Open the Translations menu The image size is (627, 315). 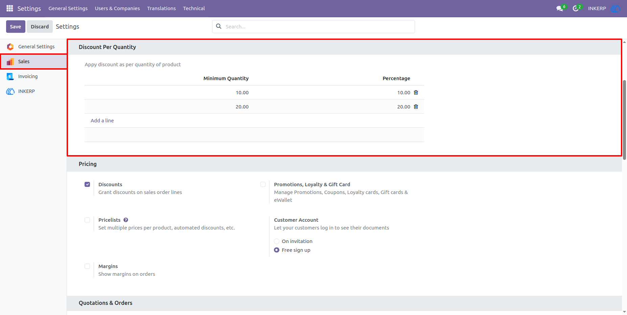161,8
